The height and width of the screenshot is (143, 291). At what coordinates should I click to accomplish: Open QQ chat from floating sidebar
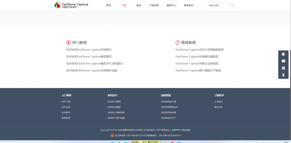click(x=283, y=54)
